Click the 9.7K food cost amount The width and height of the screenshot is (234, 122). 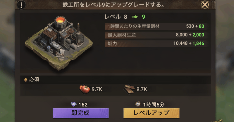tap(97, 89)
